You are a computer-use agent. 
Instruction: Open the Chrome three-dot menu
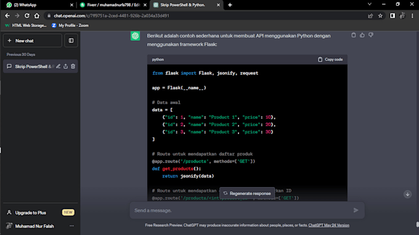coord(412,16)
